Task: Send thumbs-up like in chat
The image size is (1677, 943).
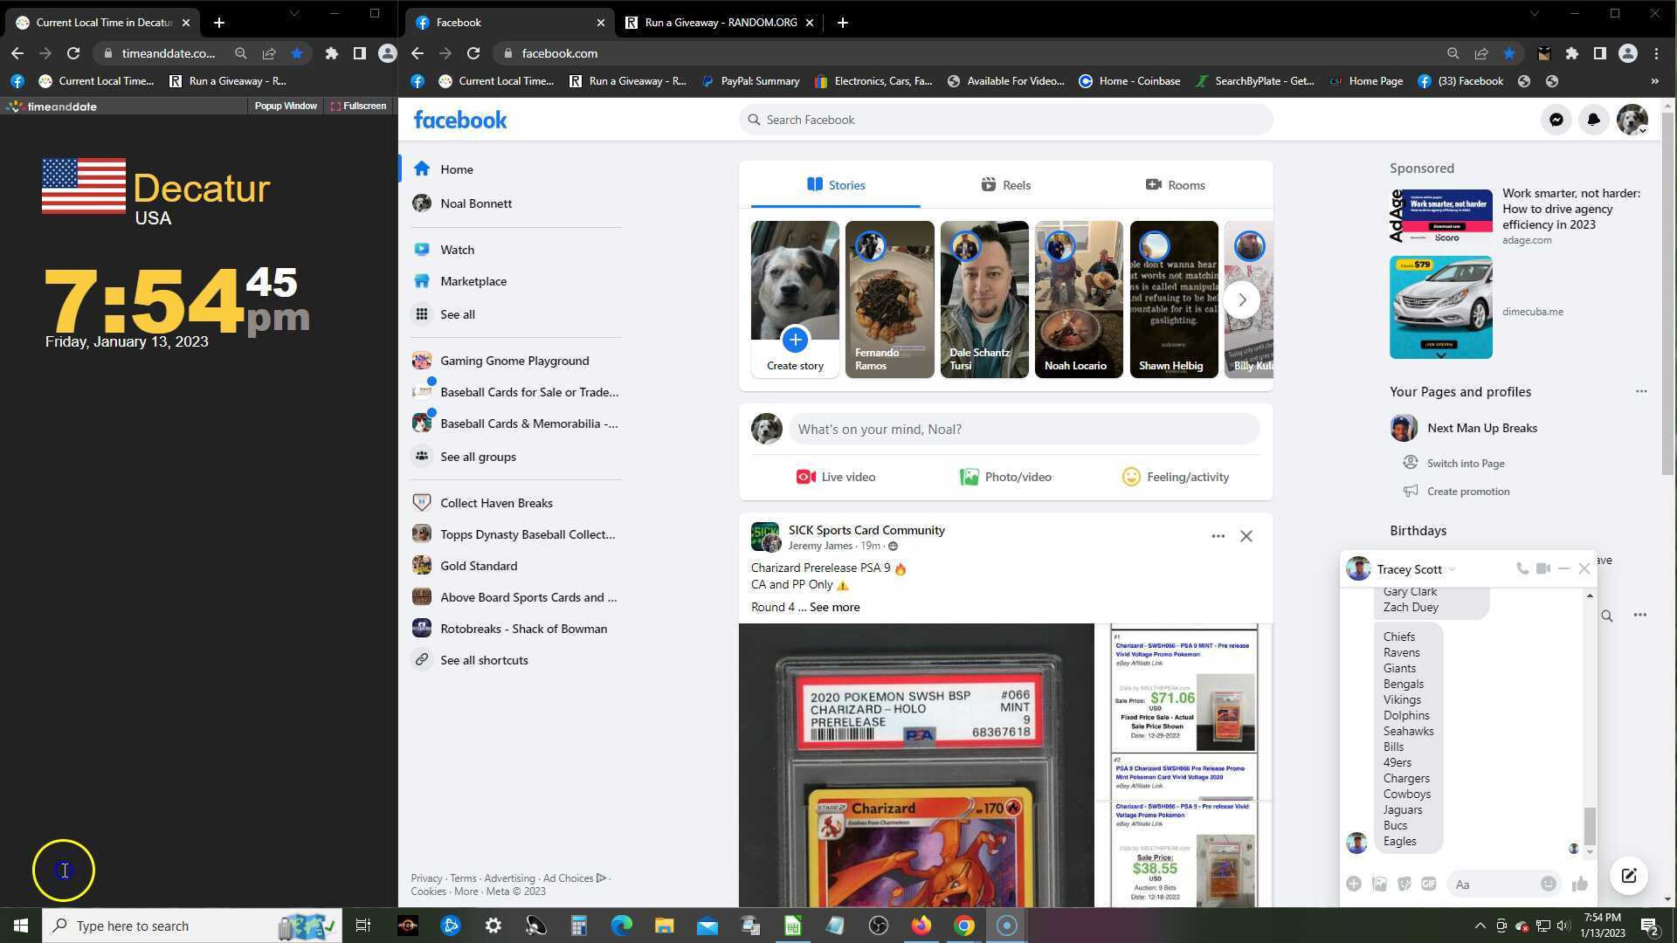Action: 1579,884
